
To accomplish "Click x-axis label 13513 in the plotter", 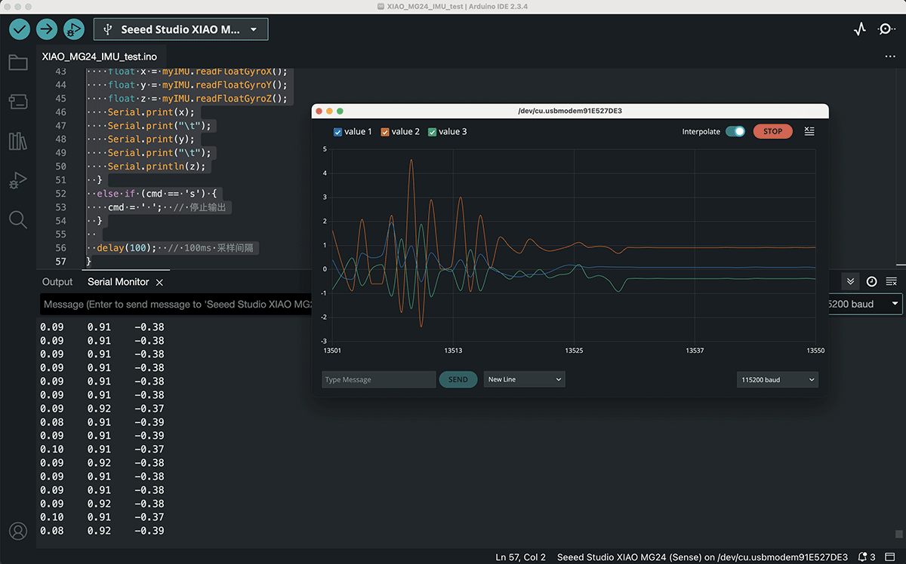I will point(453,351).
